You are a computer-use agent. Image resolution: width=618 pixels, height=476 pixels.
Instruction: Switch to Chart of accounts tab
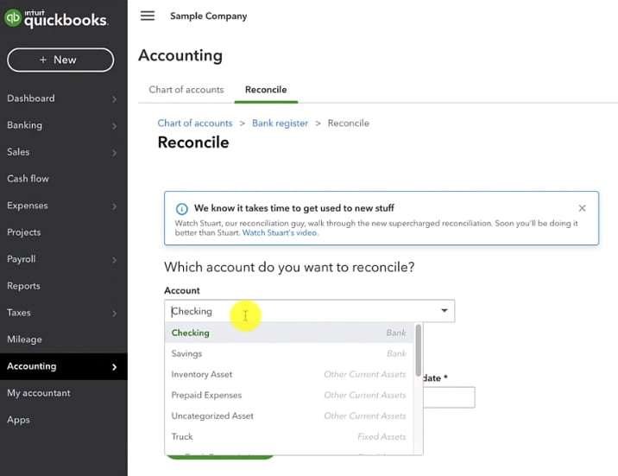(x=186, y=90)
